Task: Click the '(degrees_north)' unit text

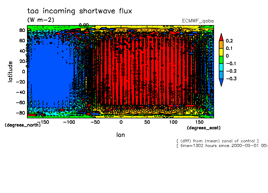Action: click(23, 125)
